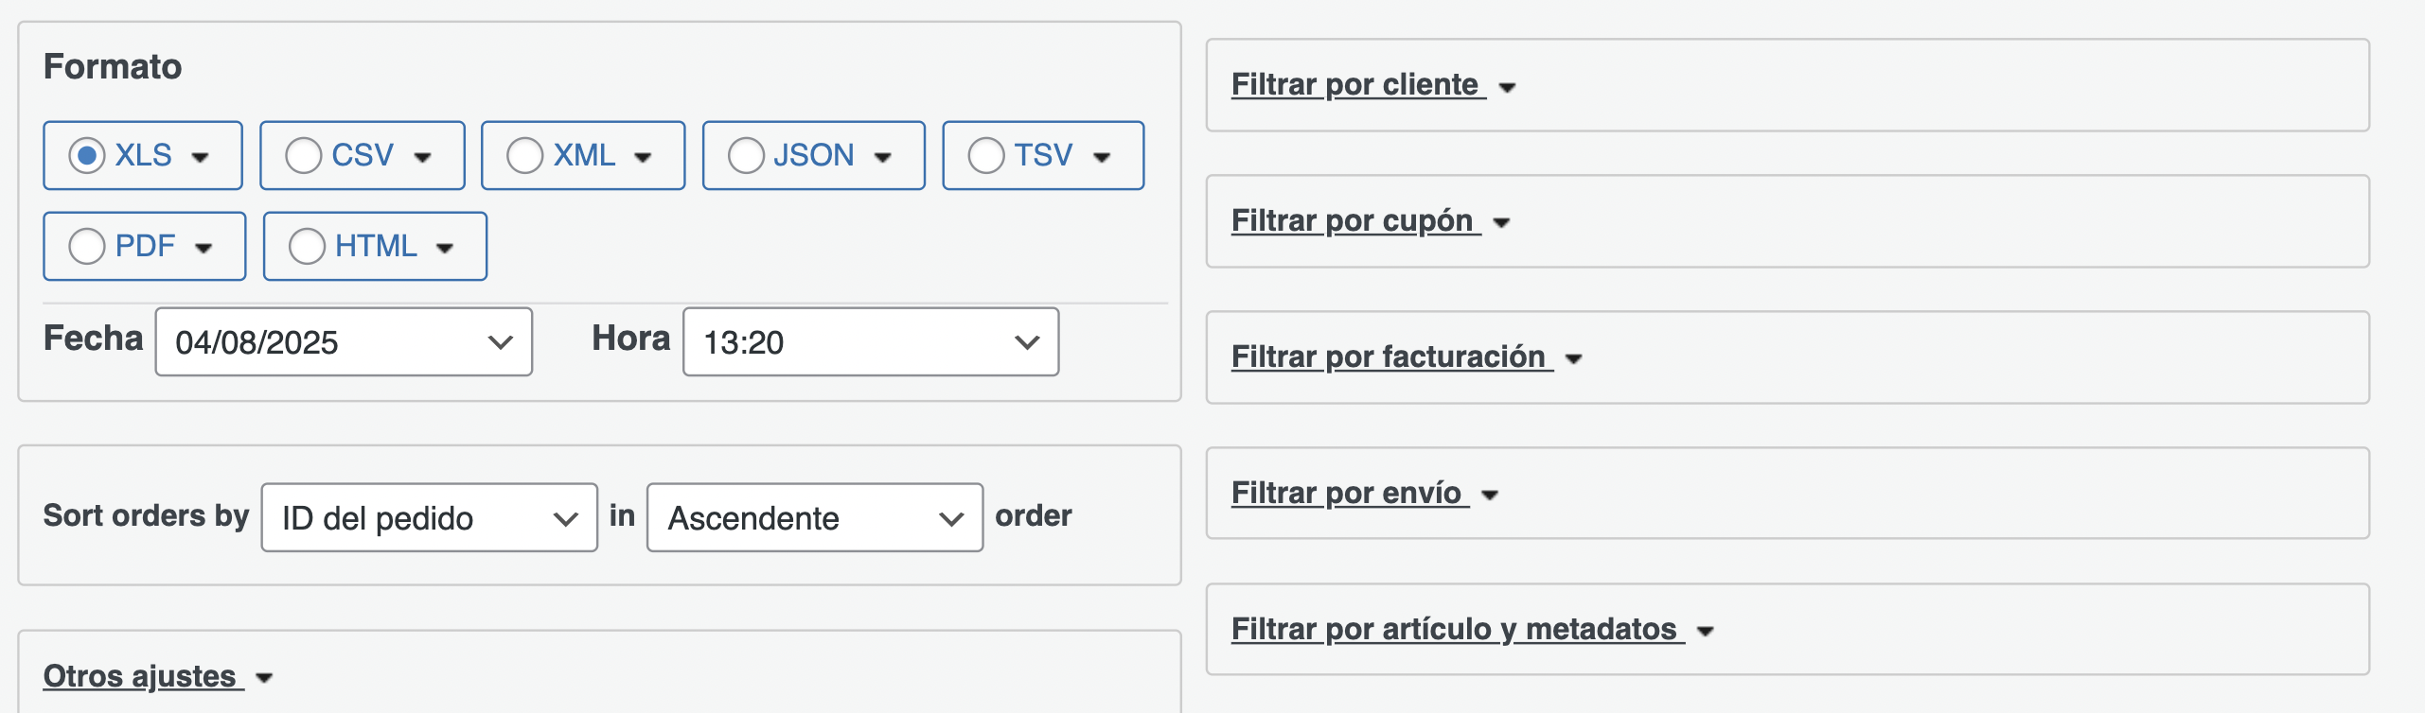This screenshot has height=713, width=2425.
Task: Select the JSON format radio button
Action: click(746, 155)
